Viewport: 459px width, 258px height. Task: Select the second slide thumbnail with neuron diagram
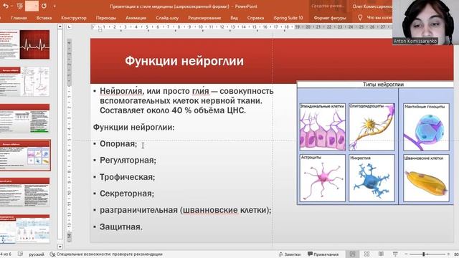click(x=25, y=82)
